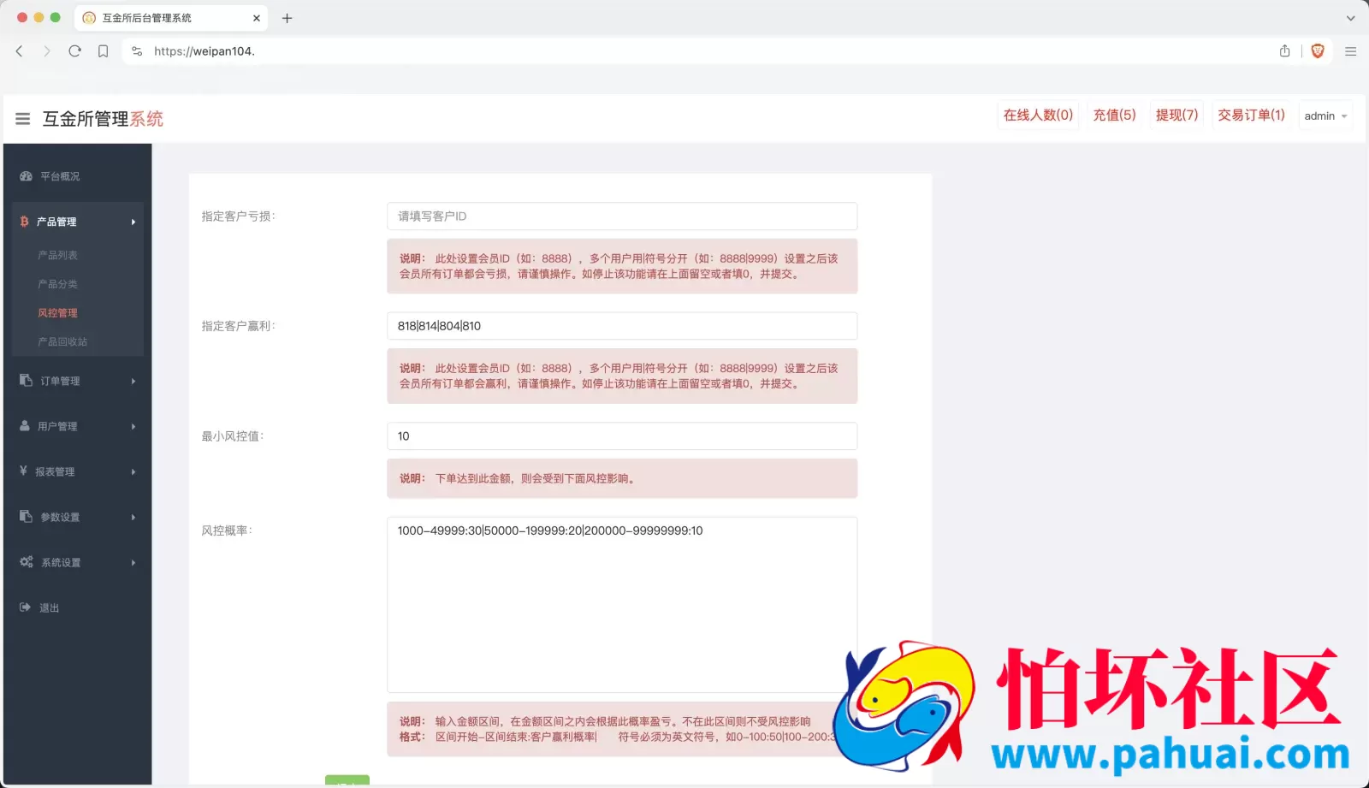
Task: Expand the 系统设置 menu arrow
Action: pos(133,562)
